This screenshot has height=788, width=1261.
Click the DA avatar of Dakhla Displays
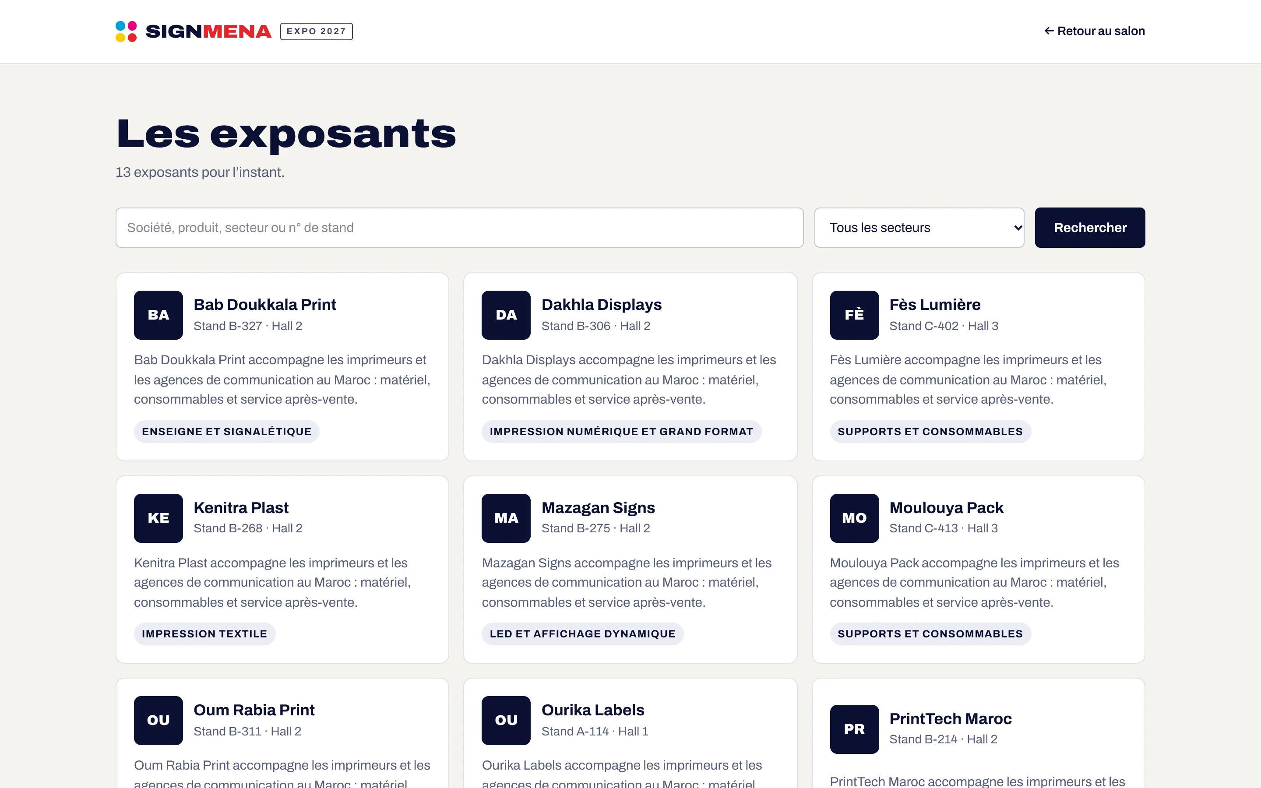coord(506,315)
